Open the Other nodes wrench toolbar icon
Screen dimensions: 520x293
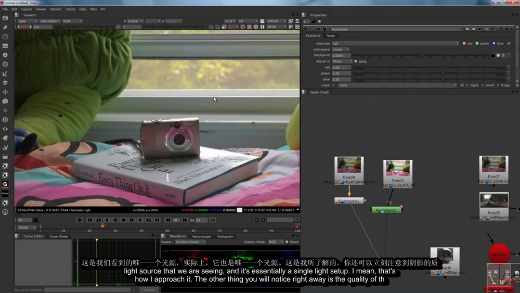5,147
